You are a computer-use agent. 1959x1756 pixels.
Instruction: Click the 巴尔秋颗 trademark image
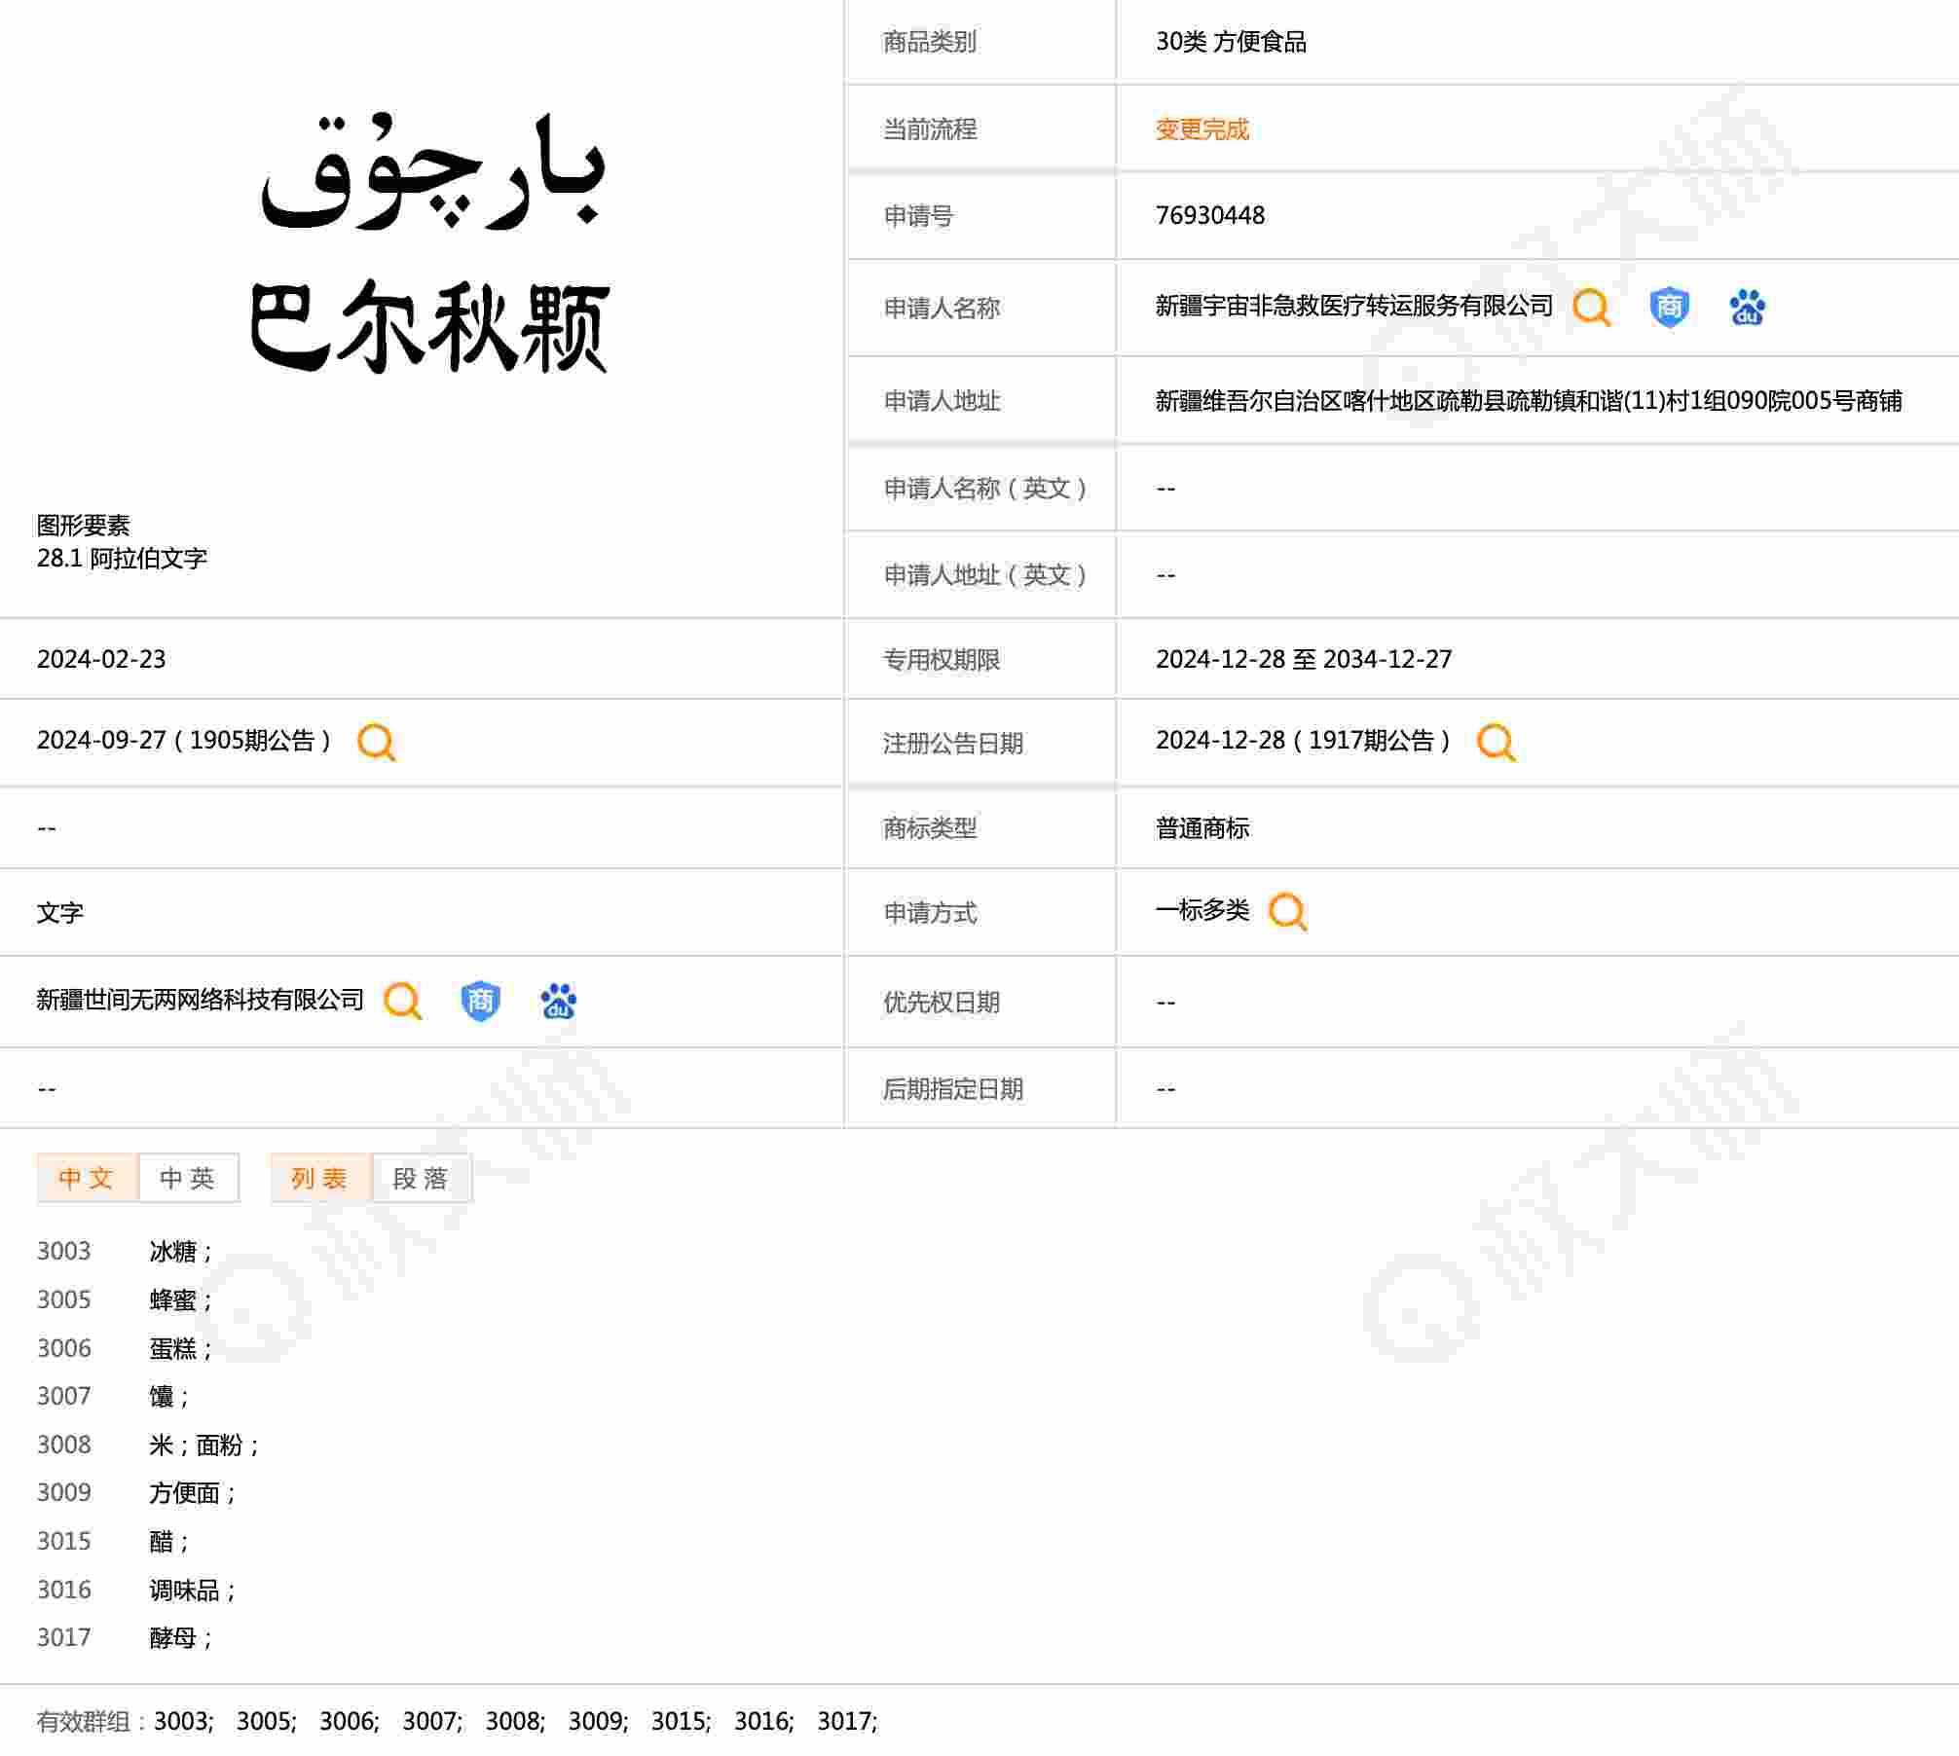pyautogui.click(x=429, y=243)
